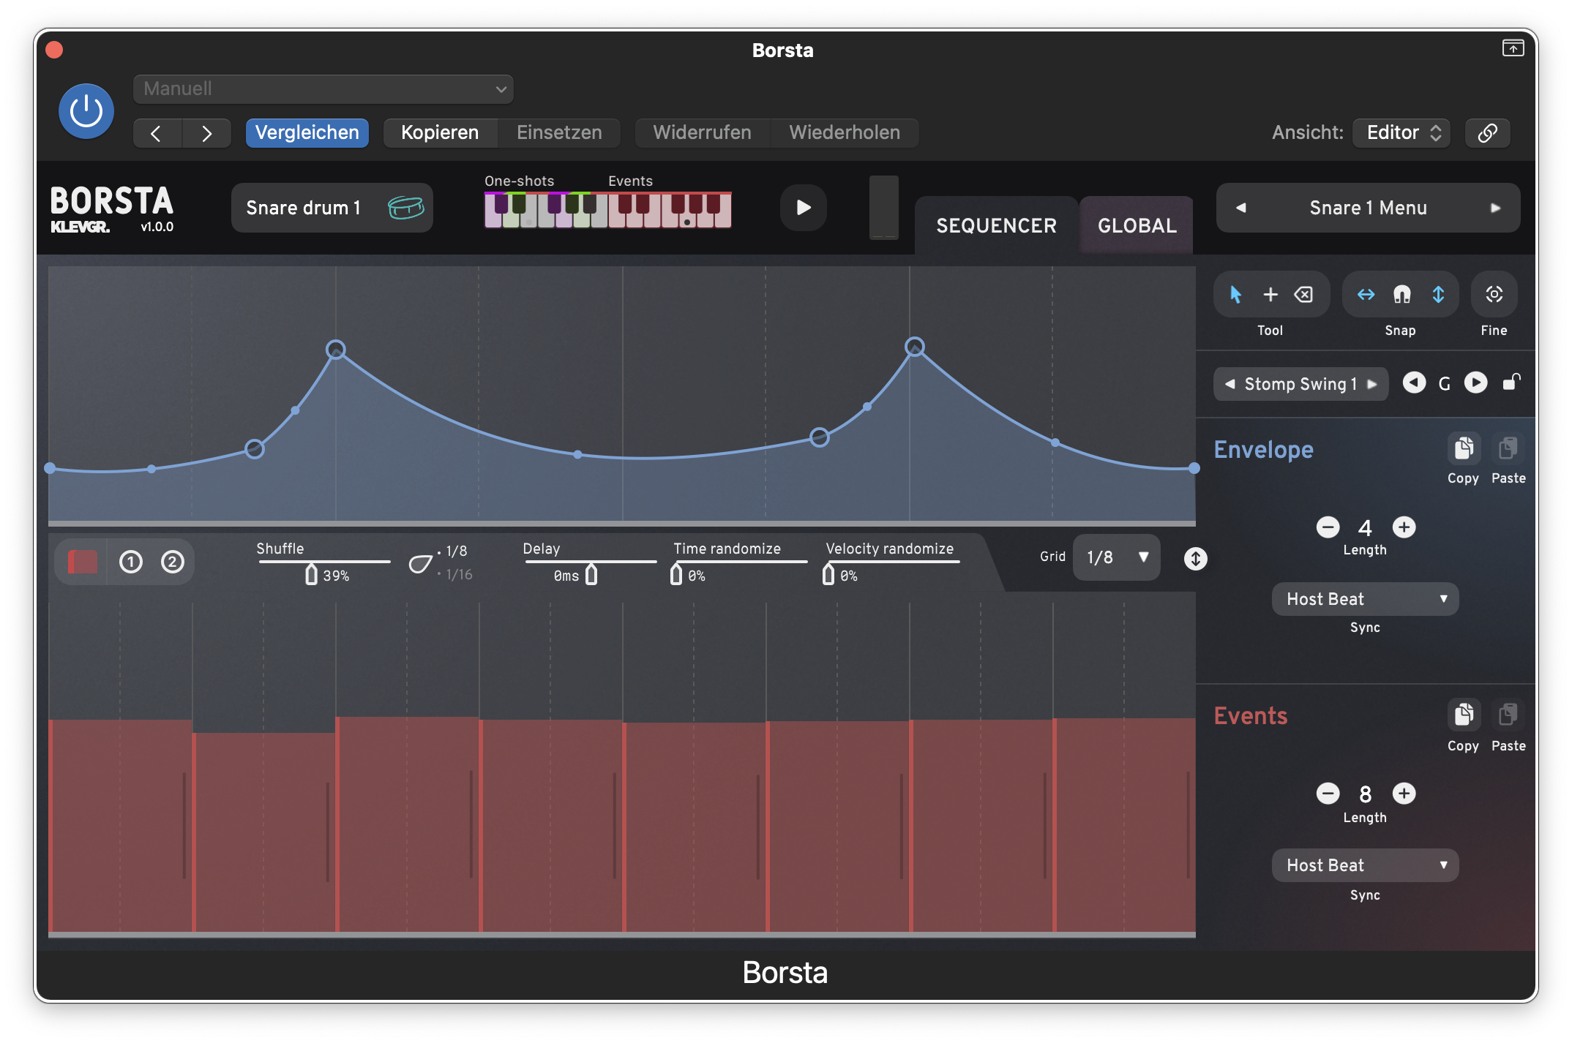Switch to the GLOBAL tab
The image size is (1572, 1043).
pyautogui.click(x=1137, y=225)
